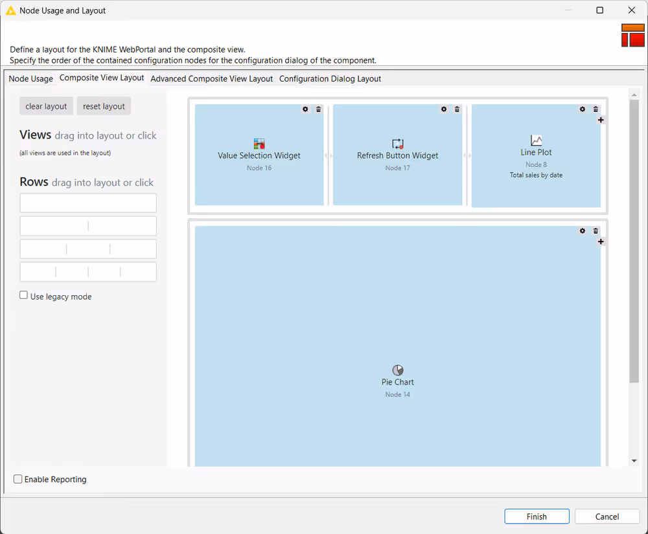Add an element to the Pie Chart row

(601, 241)
